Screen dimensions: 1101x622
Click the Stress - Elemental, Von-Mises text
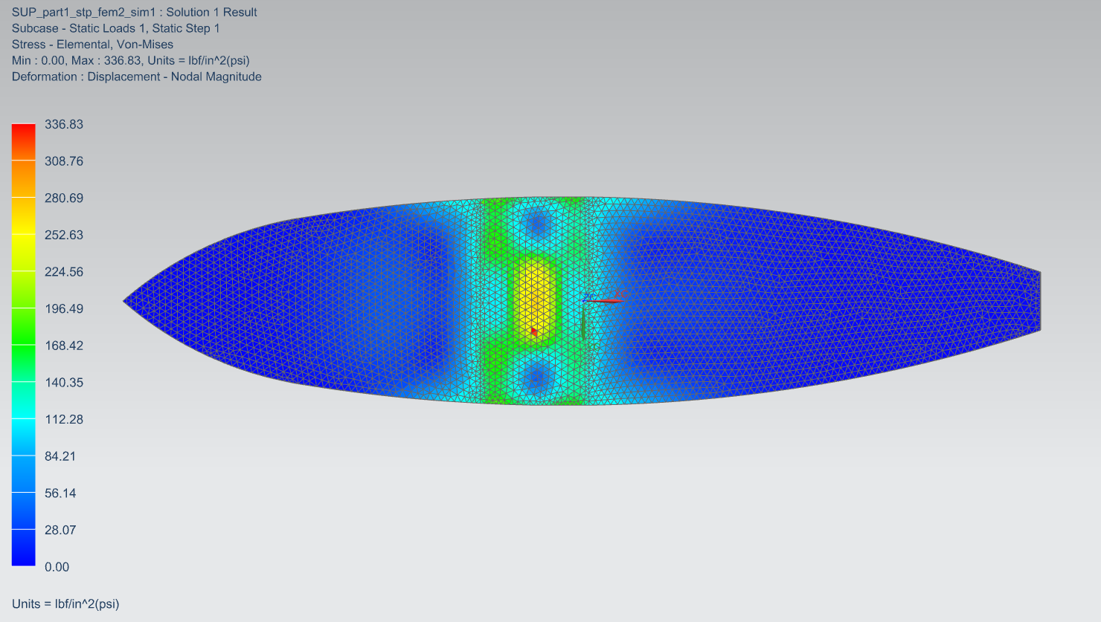92,45
